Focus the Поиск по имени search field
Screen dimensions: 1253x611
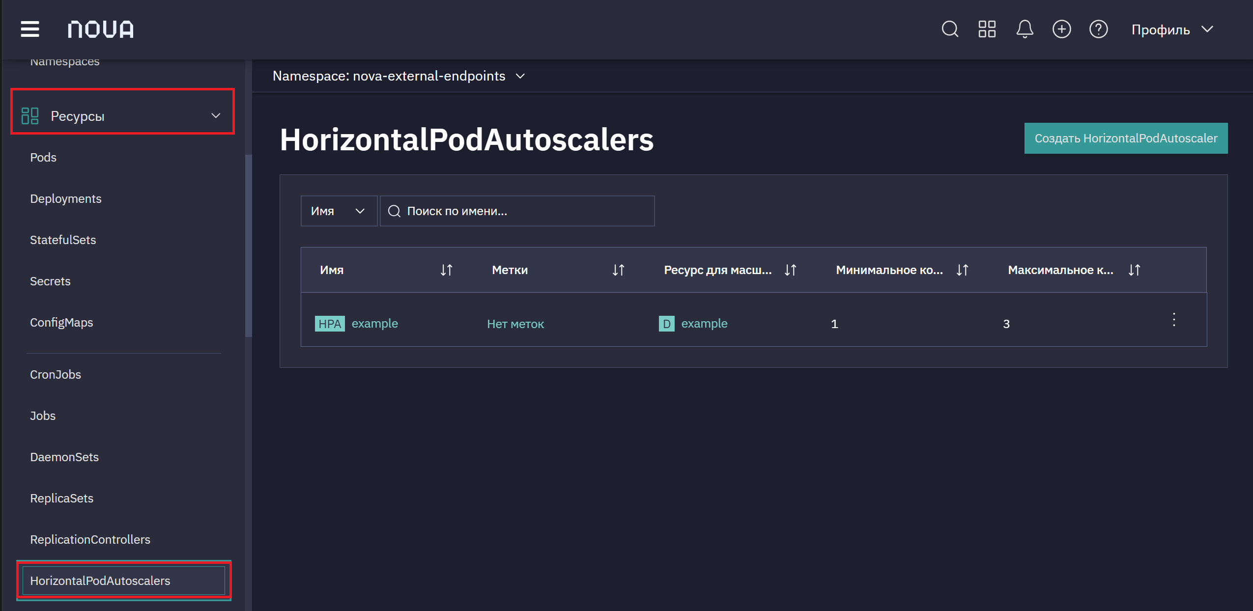coord(517,211)
